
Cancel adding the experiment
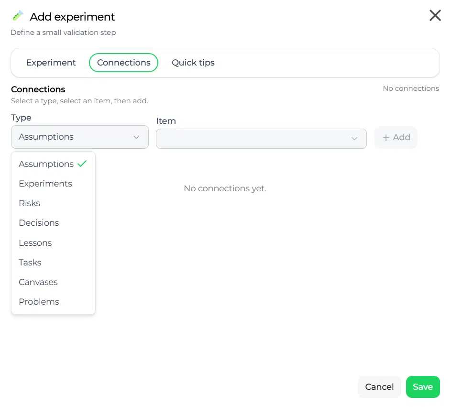(379, 387)
